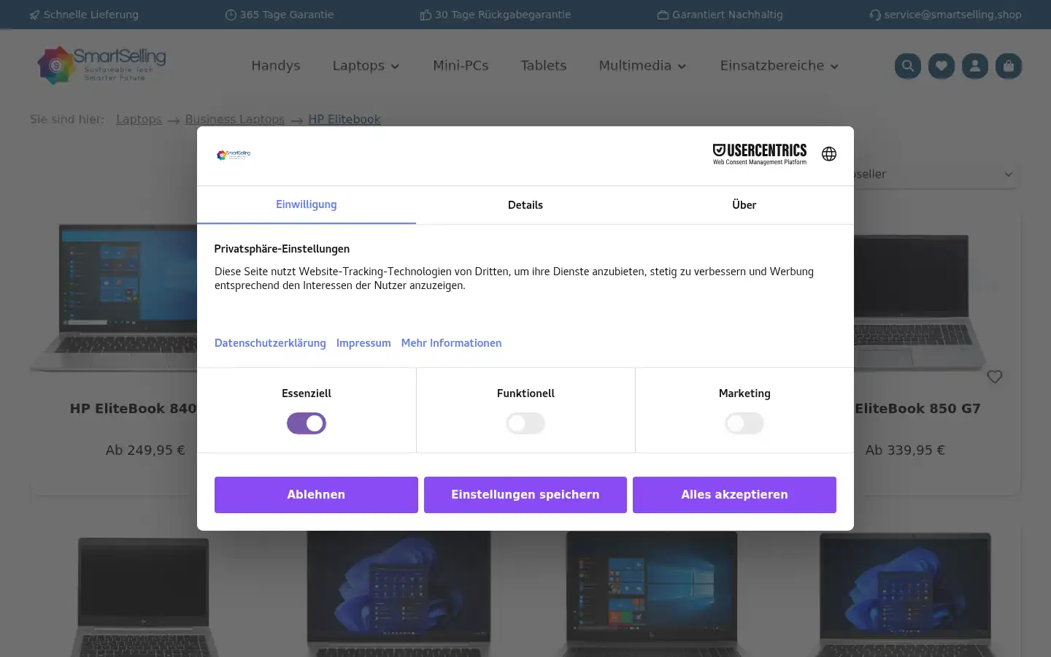This screenshot has height=657, width=1051.
Task: Open the shopping bag icon
Action: [x=1008, y=66]
